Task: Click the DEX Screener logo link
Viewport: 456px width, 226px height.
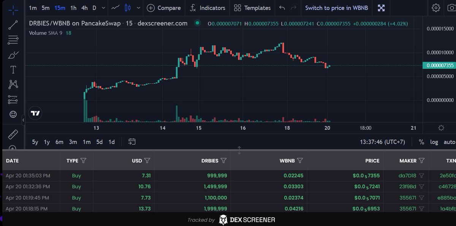Action: click(247, 220)
